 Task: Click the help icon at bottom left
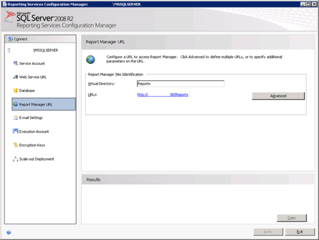point(9,232)
